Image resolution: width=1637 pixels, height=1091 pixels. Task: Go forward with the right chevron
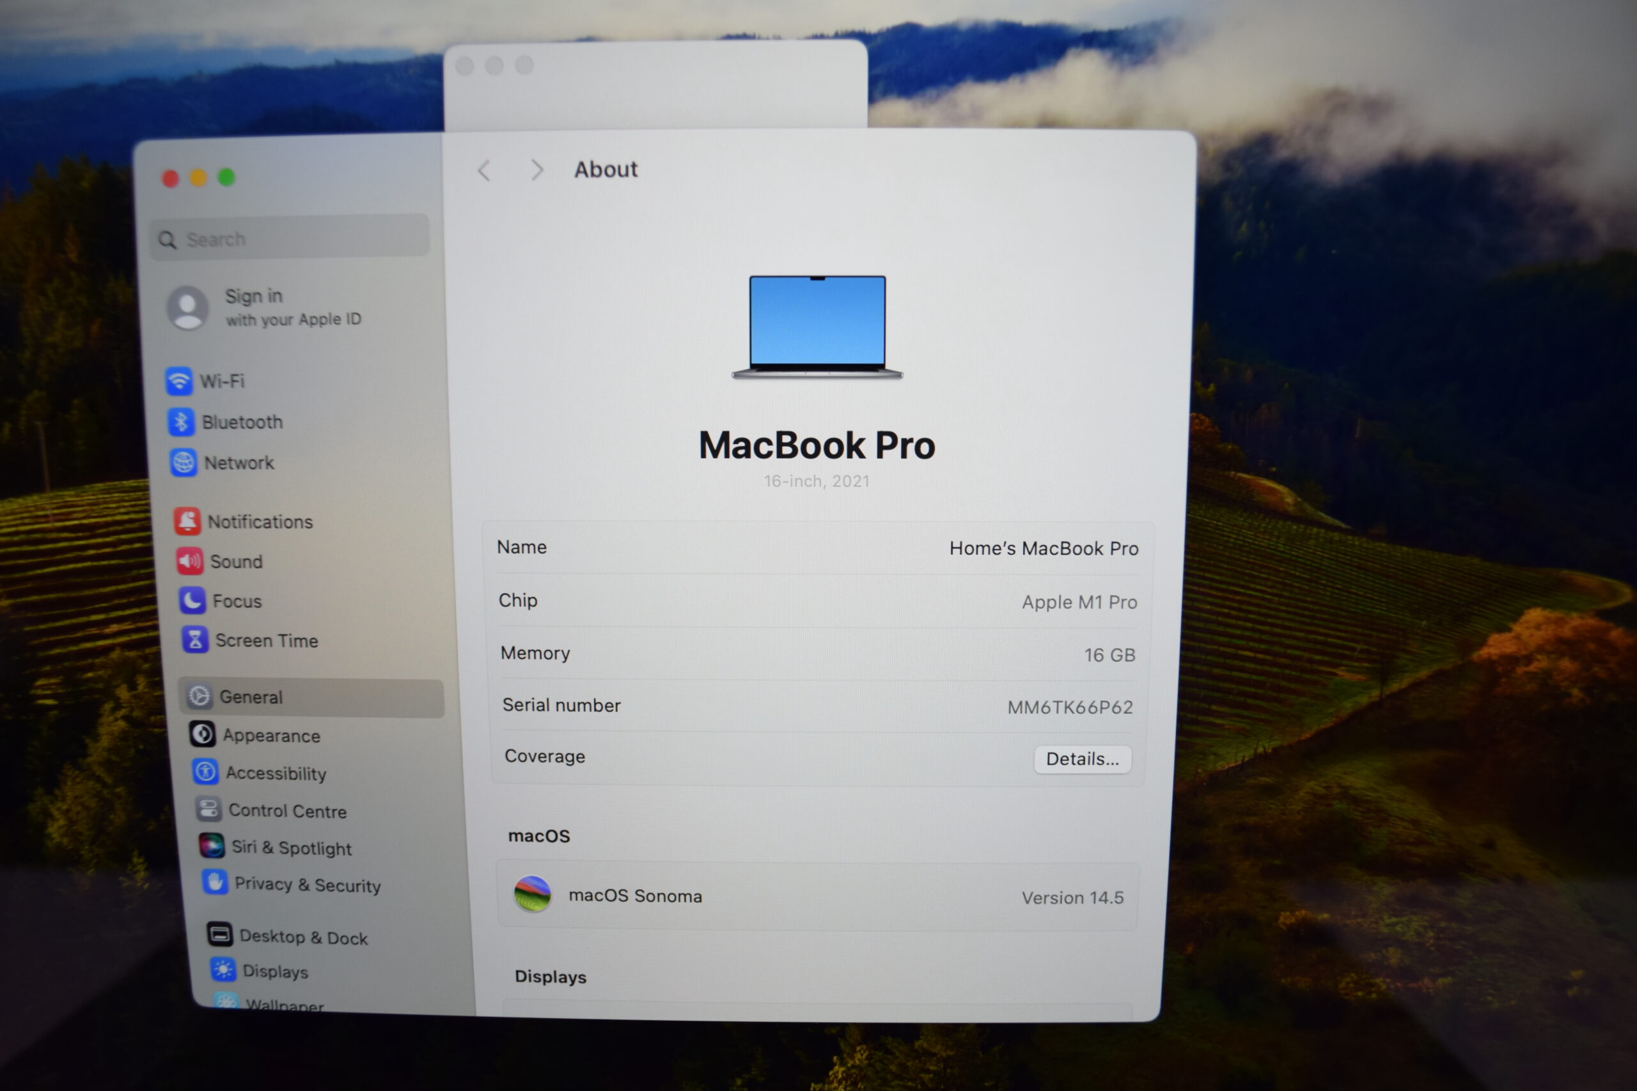[x=537, y=170]
